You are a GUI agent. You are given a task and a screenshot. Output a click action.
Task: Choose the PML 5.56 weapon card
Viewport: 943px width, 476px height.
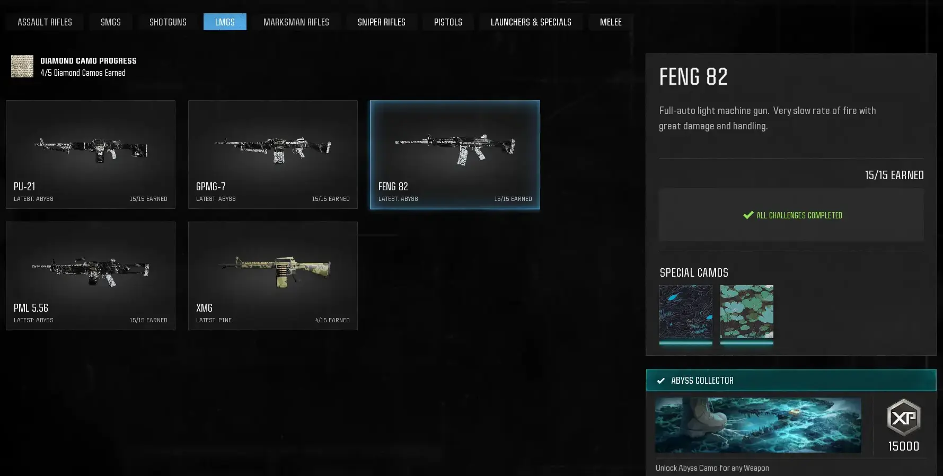(x=91, y=276)
